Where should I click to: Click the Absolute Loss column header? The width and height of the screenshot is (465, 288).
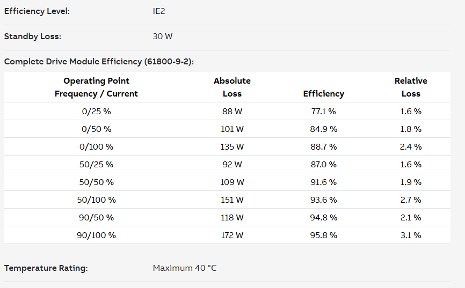(232, 87)
